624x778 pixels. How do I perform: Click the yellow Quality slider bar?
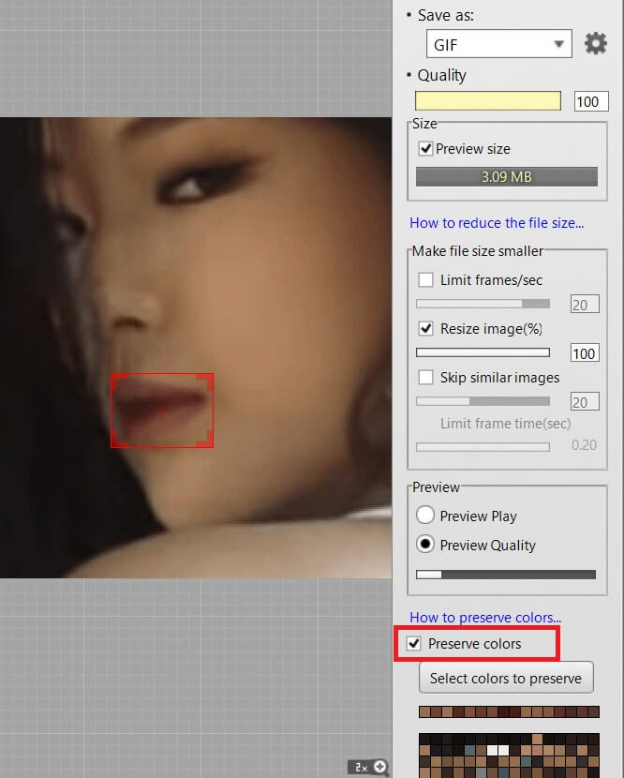point(488,101)
